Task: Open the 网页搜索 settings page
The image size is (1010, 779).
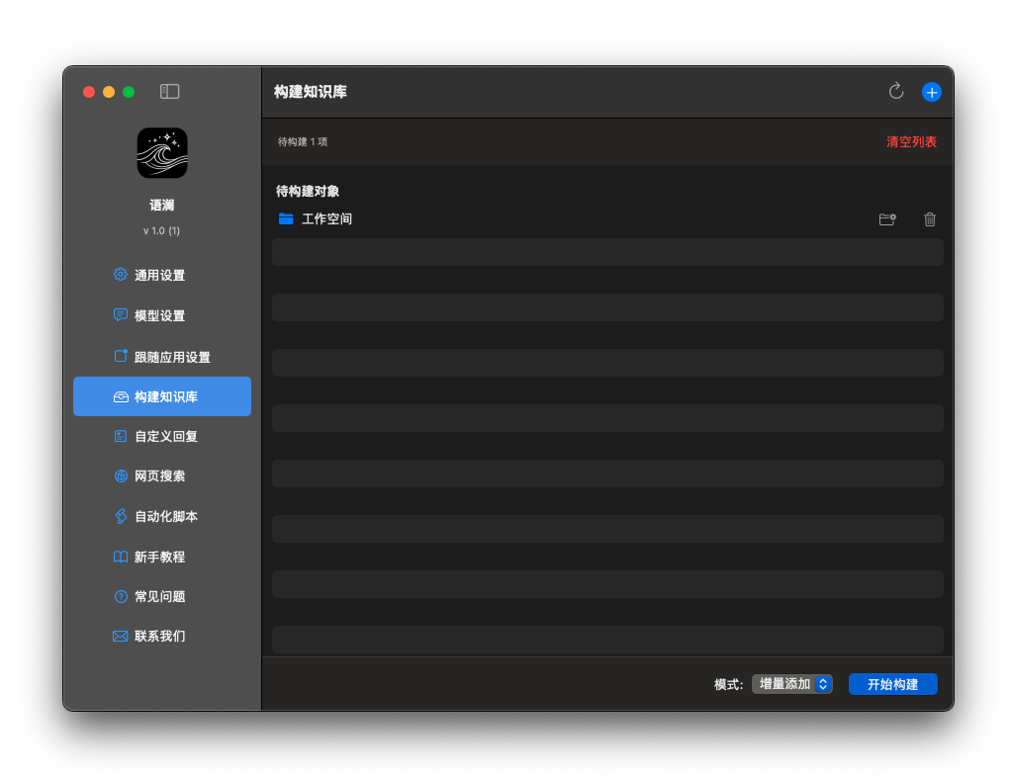Action: 161,476
